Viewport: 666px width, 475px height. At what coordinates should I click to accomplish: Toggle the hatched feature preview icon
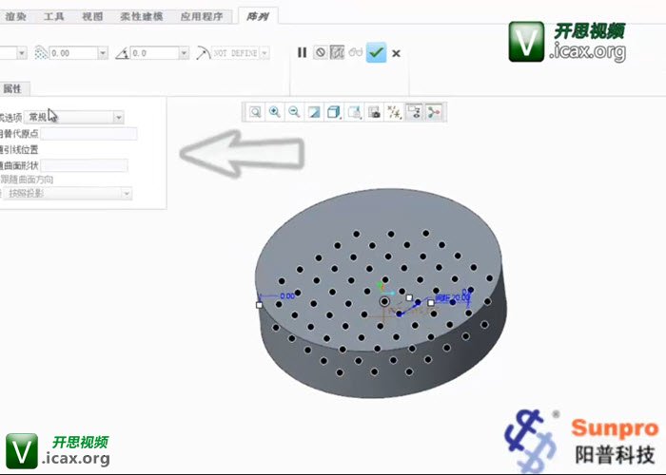tap(337, 52)
